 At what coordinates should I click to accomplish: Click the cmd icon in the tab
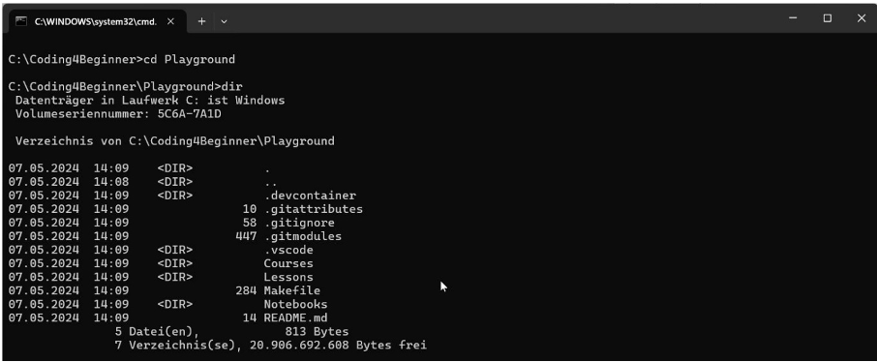click(x=21, y=21)
